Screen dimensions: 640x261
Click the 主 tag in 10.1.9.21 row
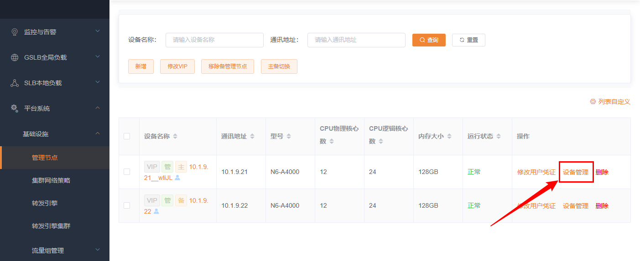(x=181, y=167)
